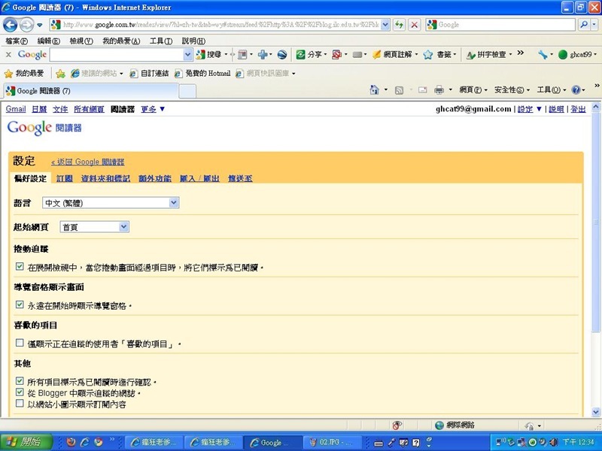Open the 工具(O) command bar dropdown
The image size is (602, 451).
click(x=552, y=90)
